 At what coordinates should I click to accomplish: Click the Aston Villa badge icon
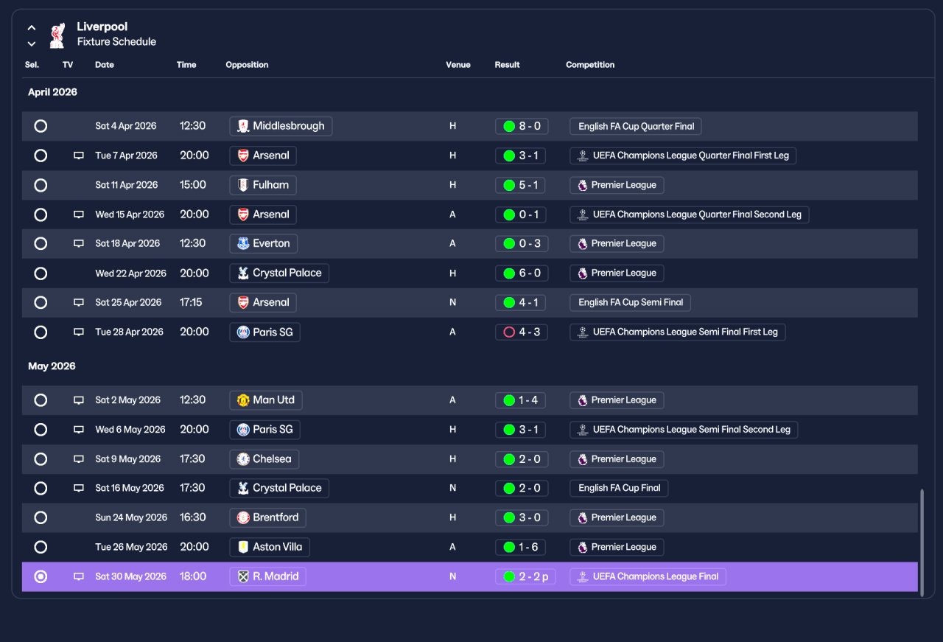[243, 547]
